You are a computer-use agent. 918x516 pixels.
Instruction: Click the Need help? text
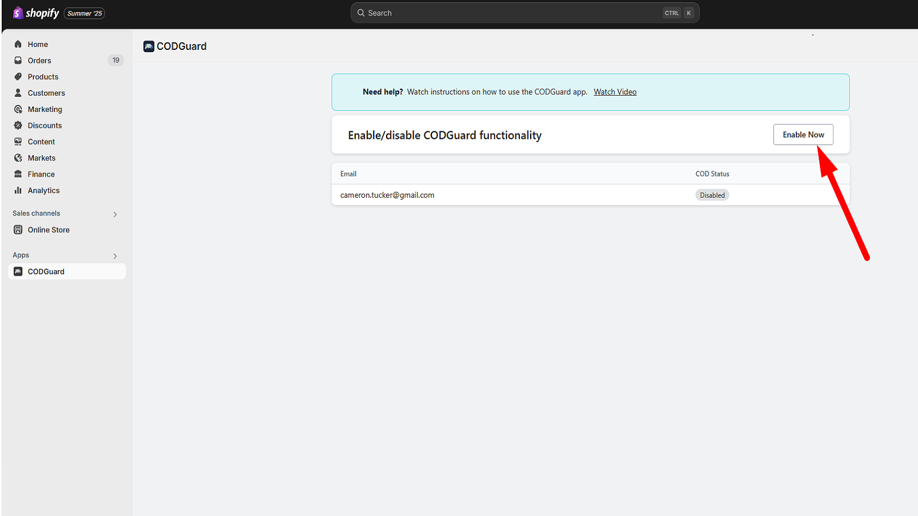(383, 92)
